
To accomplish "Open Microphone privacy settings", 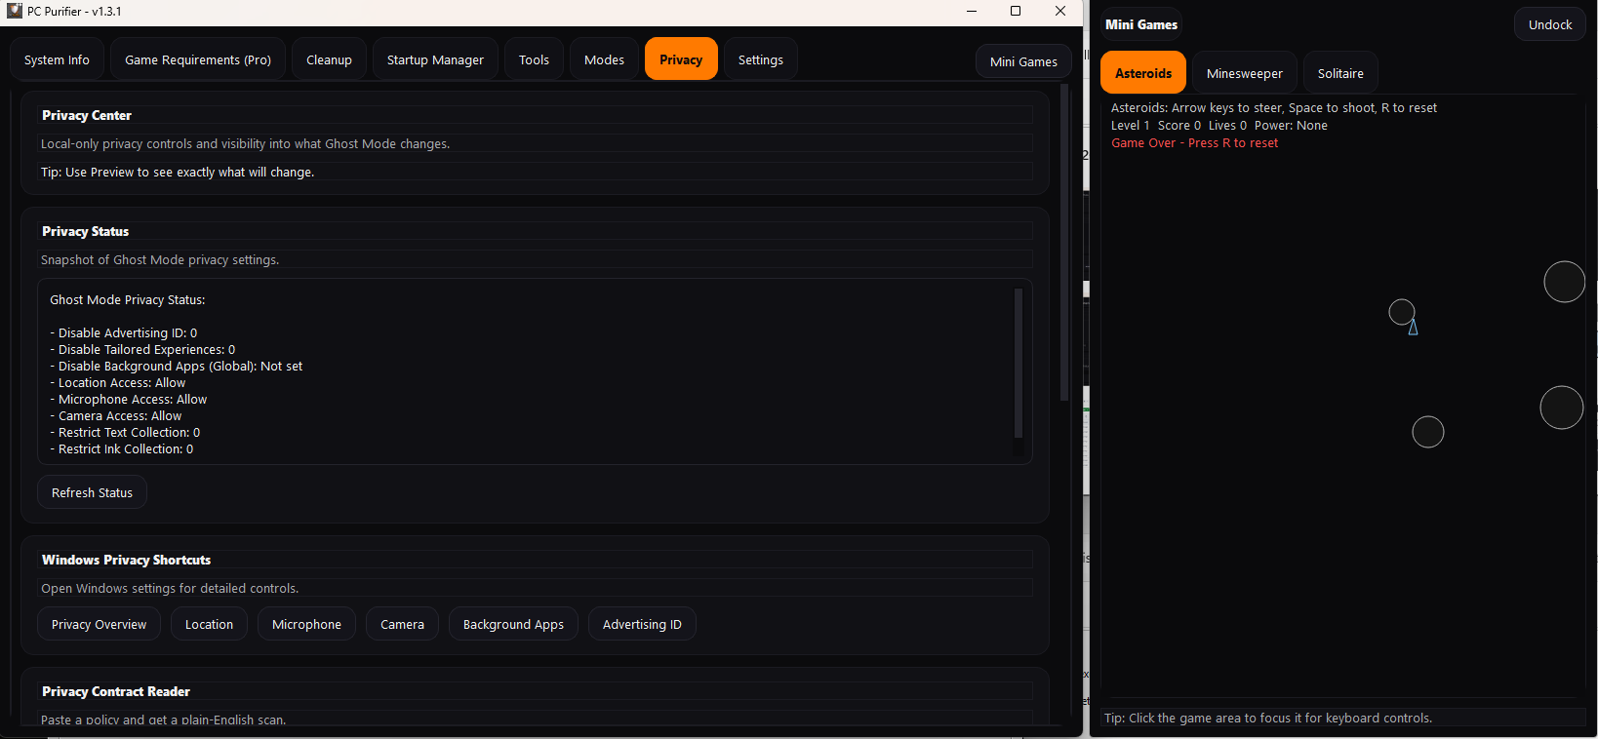I will point(306,624).
